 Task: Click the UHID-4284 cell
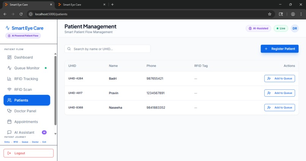click(76, 78)
